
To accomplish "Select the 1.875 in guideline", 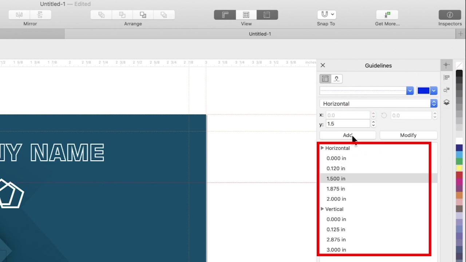I will coord(378,189).
